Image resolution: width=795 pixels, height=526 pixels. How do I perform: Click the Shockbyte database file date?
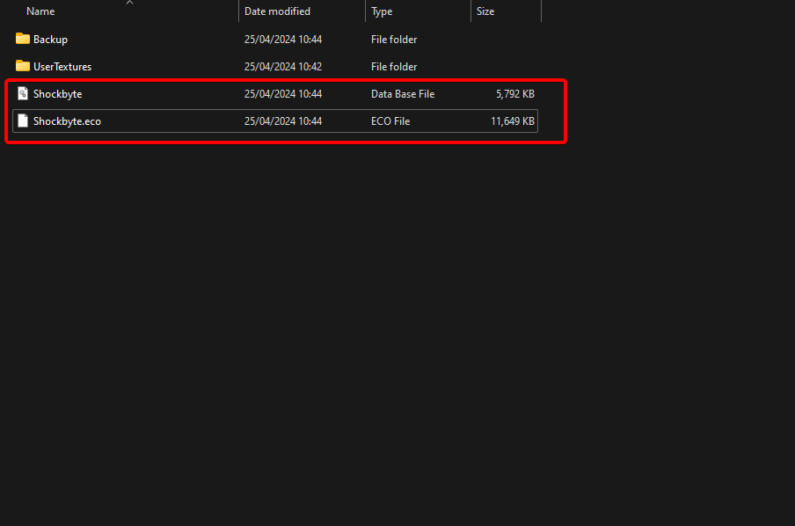[283, 94]
